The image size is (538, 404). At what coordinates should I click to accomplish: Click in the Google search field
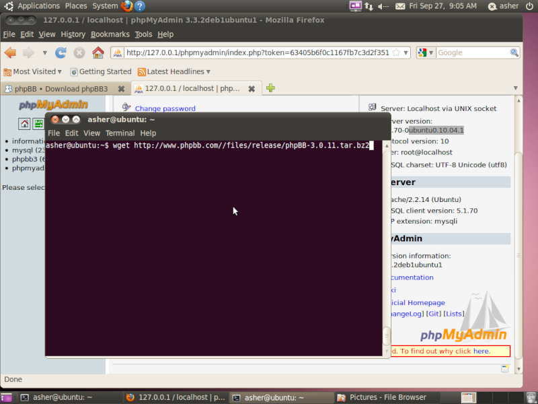(x=473, y=53)
